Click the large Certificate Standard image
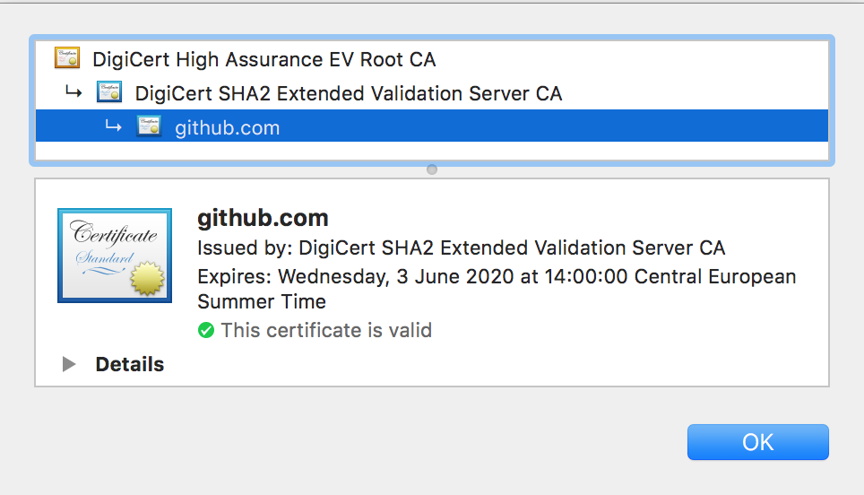The image size is (864, 495). point(115,256)
